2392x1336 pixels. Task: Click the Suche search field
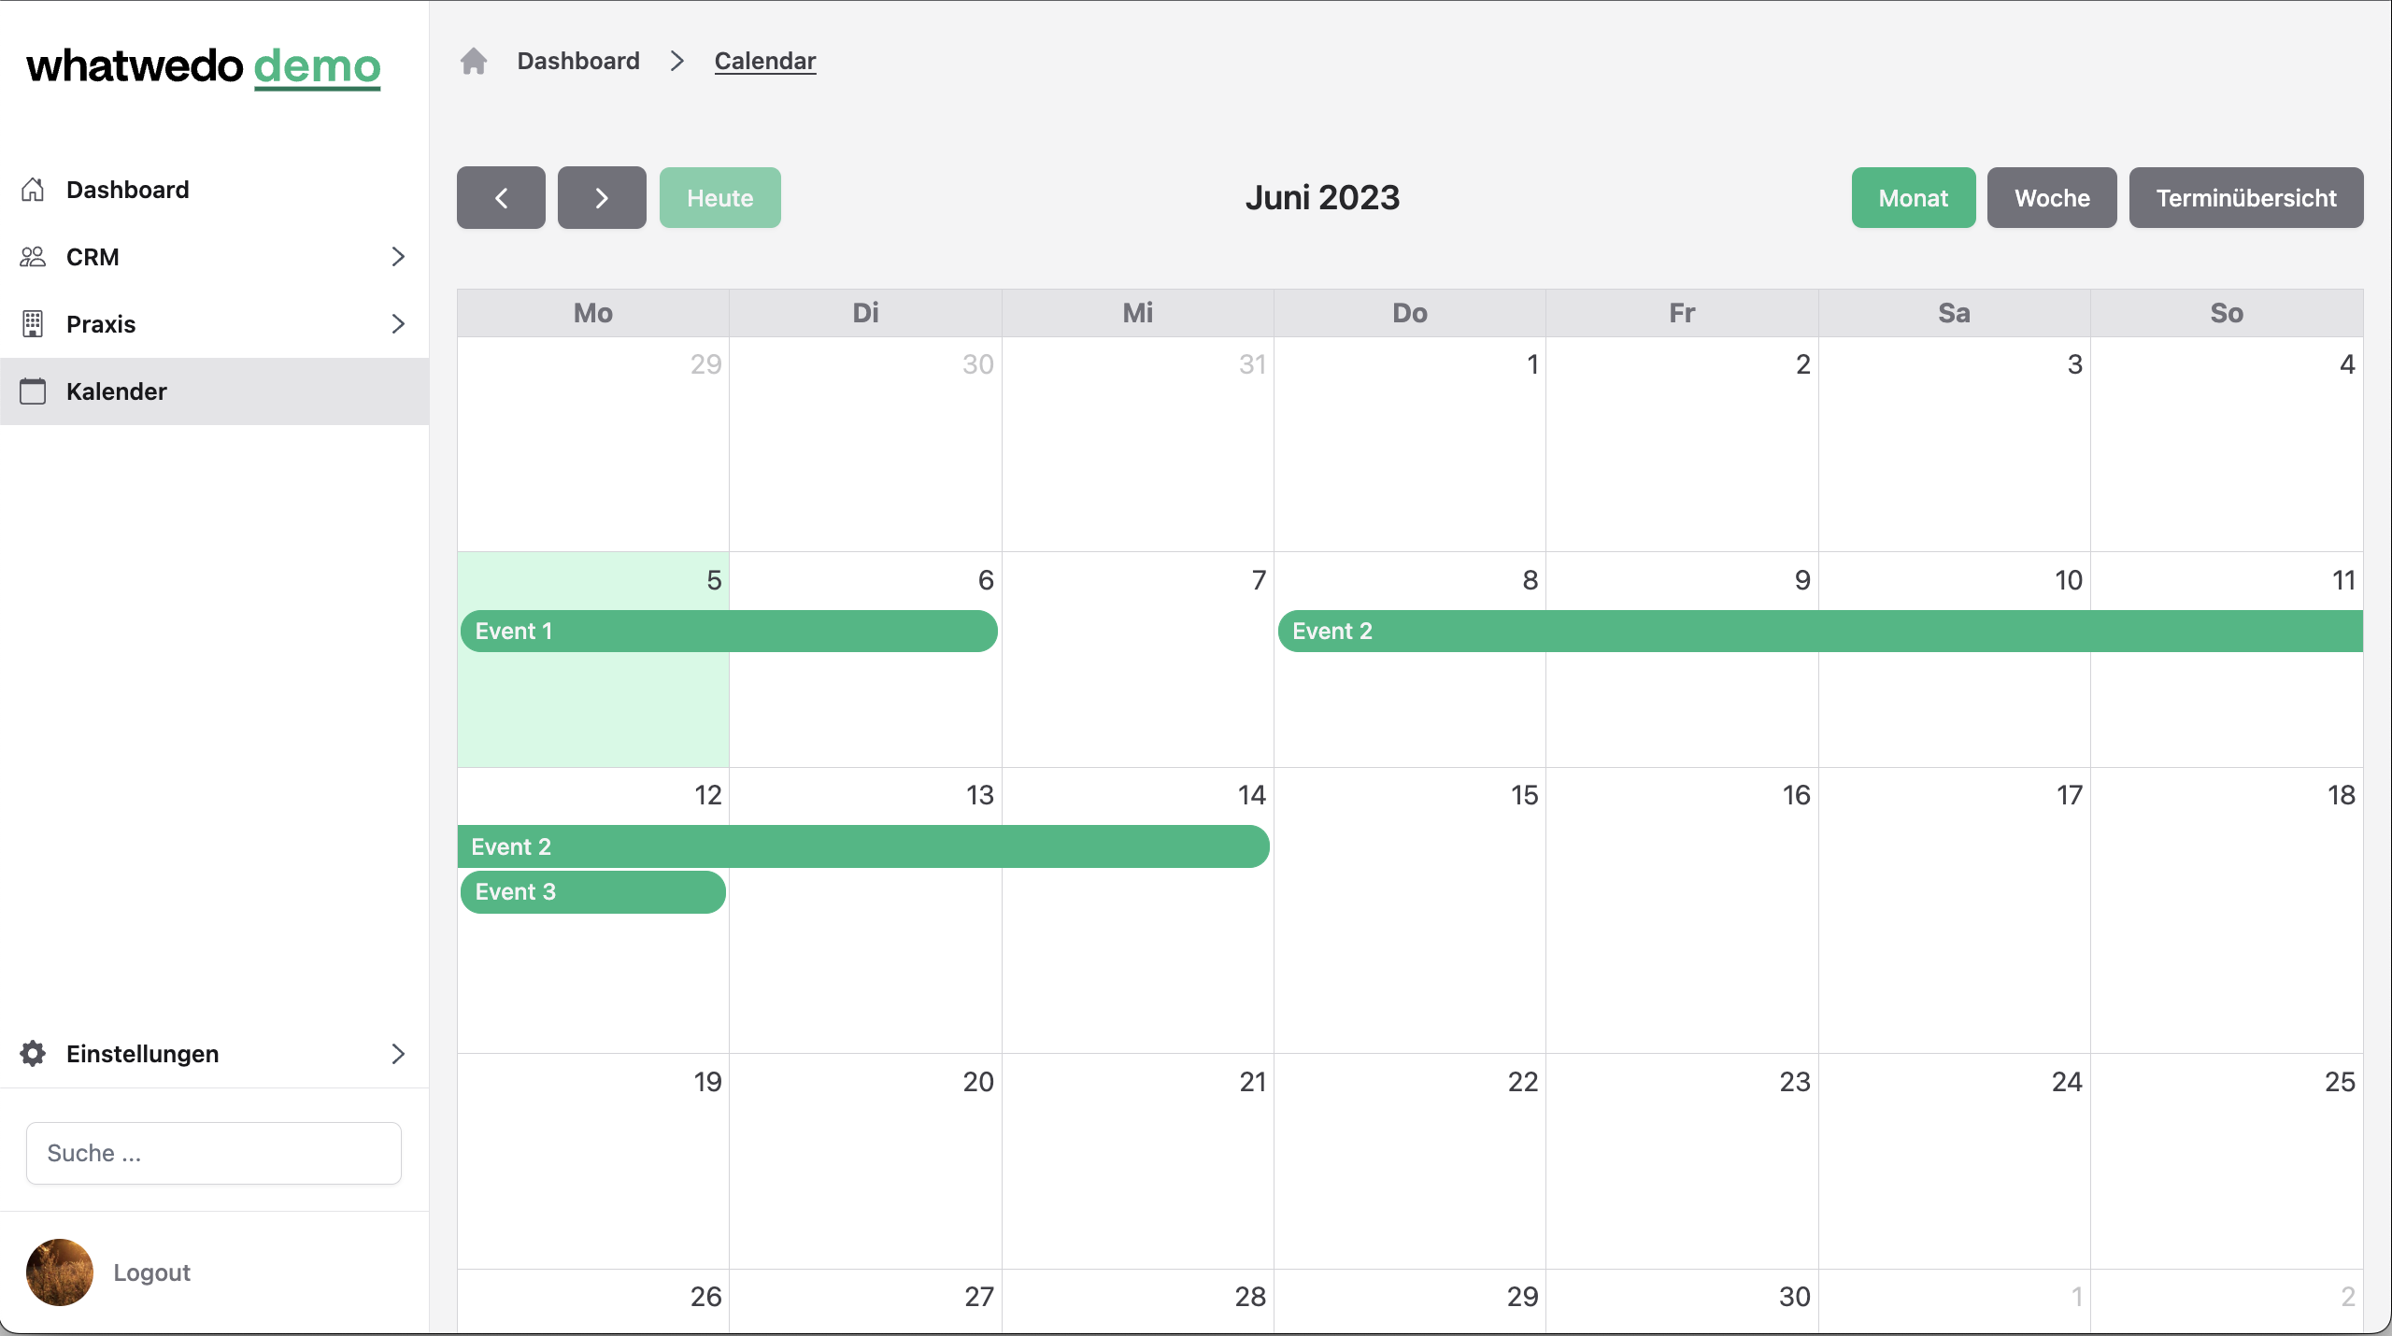pyautogui.click(x=214, y=1153)
